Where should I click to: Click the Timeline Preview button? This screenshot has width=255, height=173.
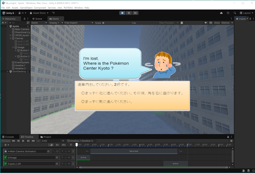coord(6,141)
